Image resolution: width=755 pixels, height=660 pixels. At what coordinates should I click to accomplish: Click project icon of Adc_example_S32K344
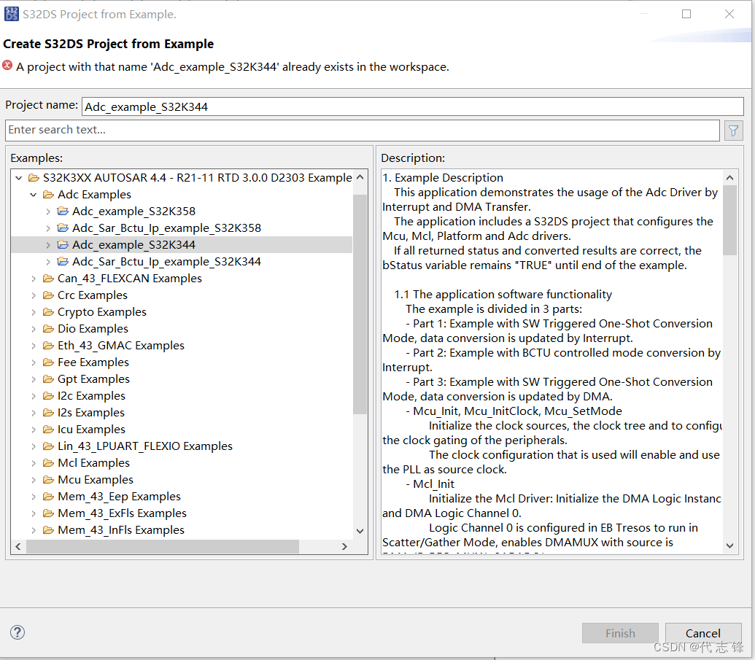pos(63,244)
